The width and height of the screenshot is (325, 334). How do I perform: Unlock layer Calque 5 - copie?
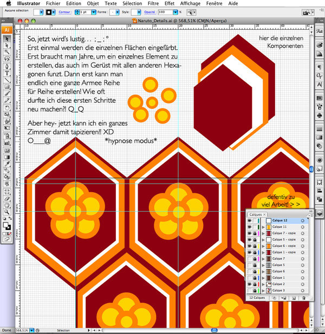(255, 240)
